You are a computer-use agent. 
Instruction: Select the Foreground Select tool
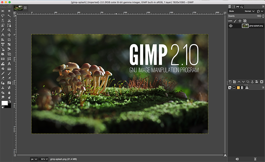pyautogui.click(x=3, y=25)
